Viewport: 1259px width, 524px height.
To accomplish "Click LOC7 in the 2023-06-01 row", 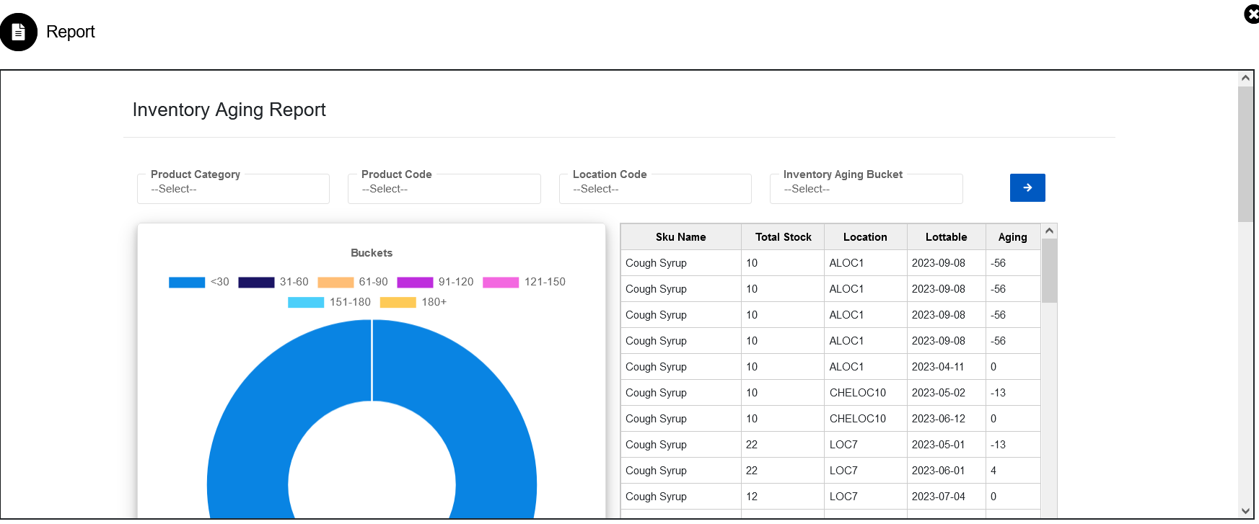I will coord(865,471).
